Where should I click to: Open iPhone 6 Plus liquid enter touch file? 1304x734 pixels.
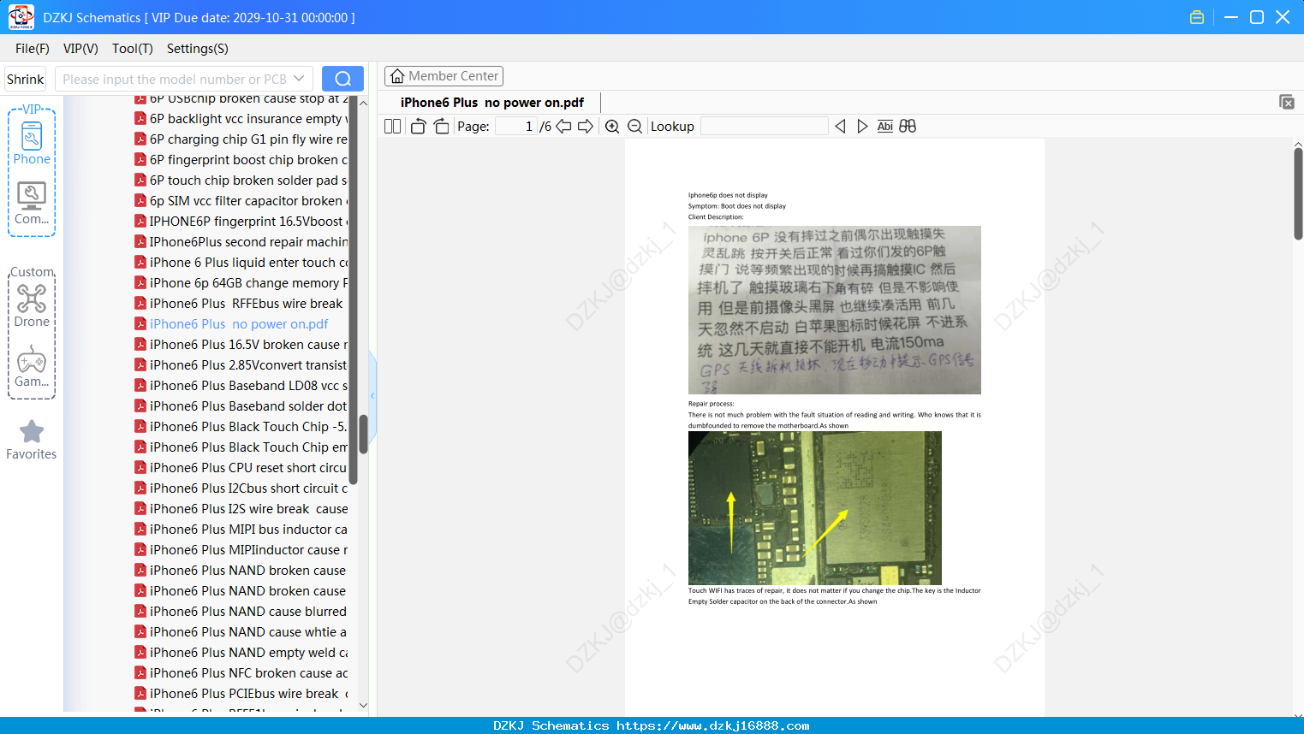pos(248,263)
